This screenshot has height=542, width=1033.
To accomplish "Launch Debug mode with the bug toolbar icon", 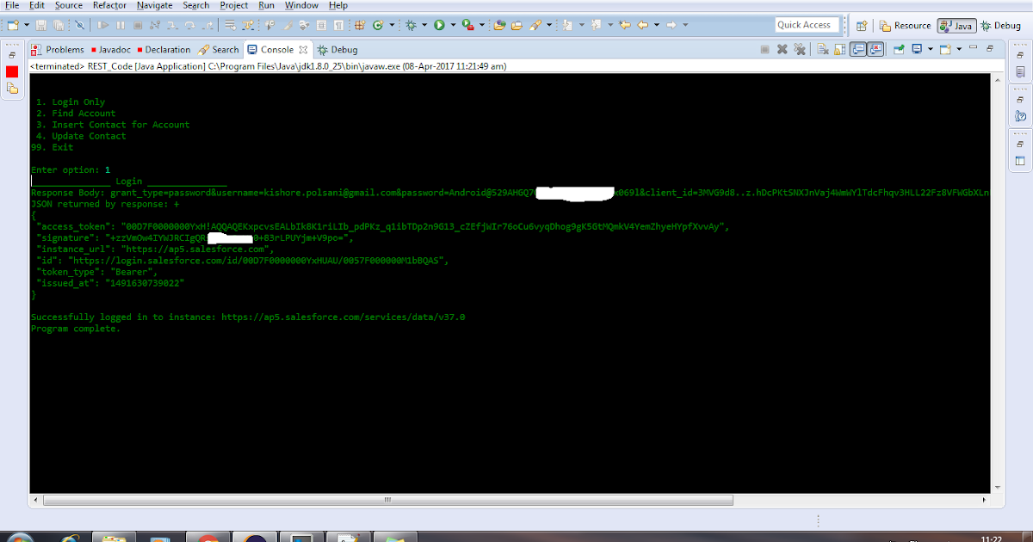I will pos(411,27).
